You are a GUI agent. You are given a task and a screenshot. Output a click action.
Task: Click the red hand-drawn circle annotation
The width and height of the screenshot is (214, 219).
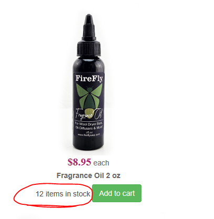[53, 195]
